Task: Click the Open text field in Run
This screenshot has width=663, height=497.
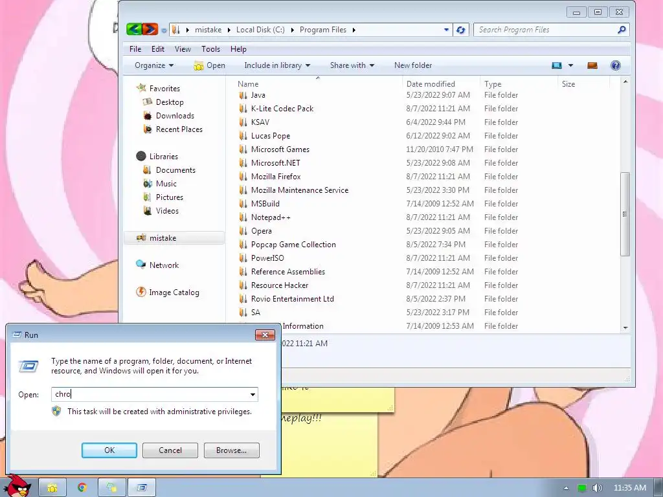Action: pos(150,394)
